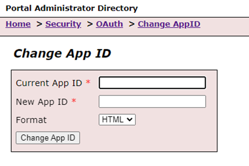
Task: Click the New App ID label
Action: [x=42, y=102]
